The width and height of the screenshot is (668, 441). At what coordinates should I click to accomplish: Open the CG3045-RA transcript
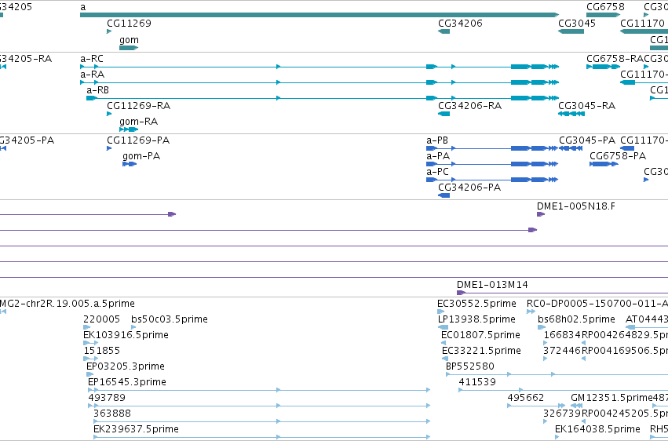pyautogui.click(x=571, y=114)
